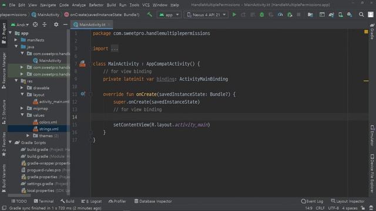Hide the Project panel with minus icon
The image size is (376, 211).
click(x=65, y=25)
